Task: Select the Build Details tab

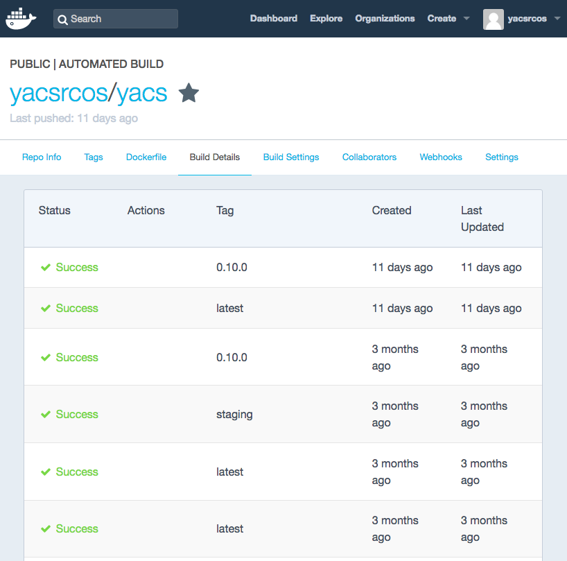Action: 215,157
